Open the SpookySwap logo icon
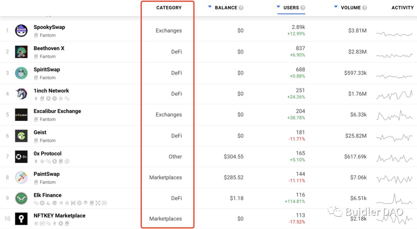 pyautogui.click(x=21, y=31)
